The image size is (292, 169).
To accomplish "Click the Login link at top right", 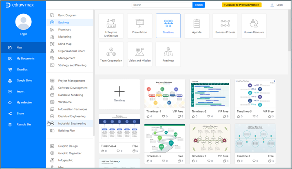I will pos(279,5).
